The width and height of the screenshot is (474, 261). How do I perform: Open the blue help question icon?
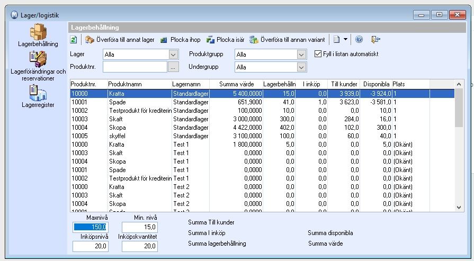coord(359,39)
